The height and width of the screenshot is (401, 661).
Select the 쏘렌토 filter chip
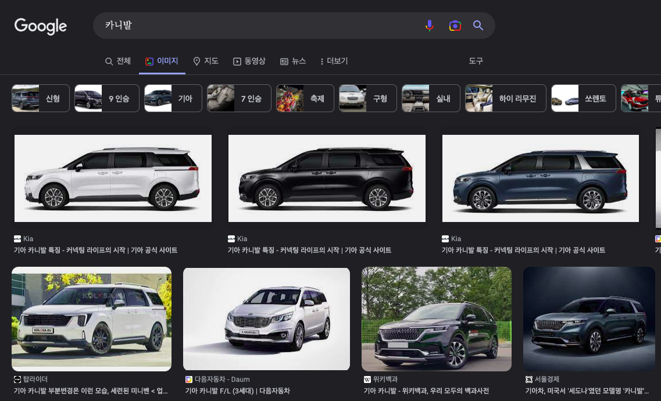pos(584,98)
